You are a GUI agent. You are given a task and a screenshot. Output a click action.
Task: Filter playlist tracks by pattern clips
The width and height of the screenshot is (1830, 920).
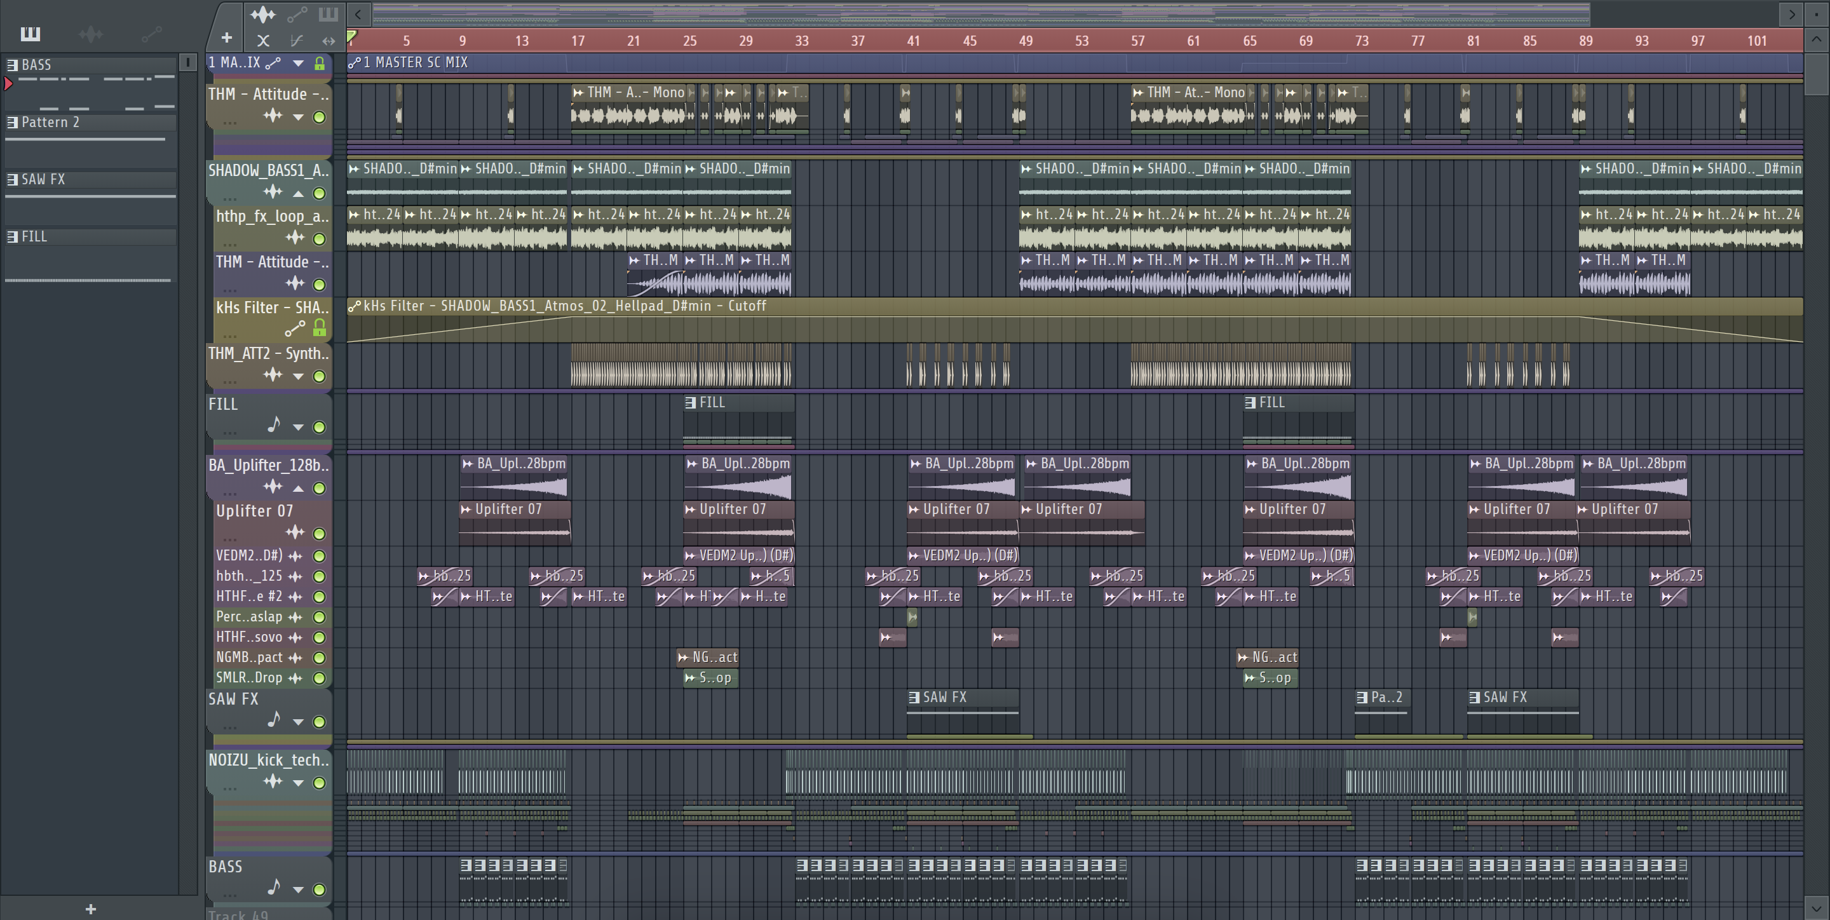(329, 14)
